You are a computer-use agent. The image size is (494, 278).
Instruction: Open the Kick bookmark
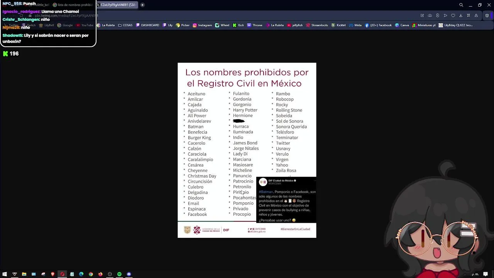pyautogui.click(x=238, y=25)
